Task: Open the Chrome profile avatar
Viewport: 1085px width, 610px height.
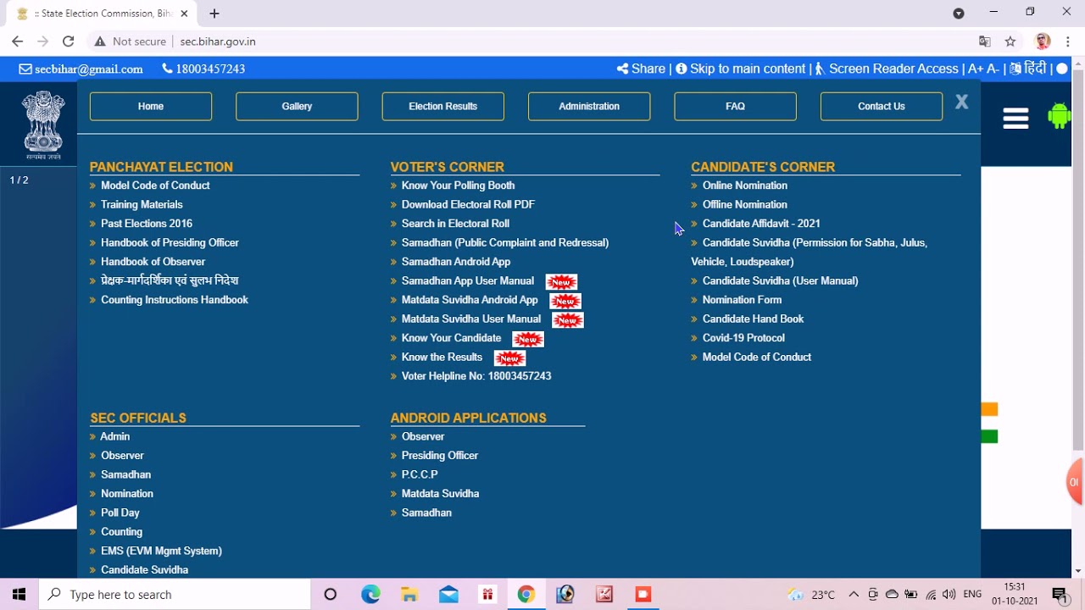Action: (1043, 42)
